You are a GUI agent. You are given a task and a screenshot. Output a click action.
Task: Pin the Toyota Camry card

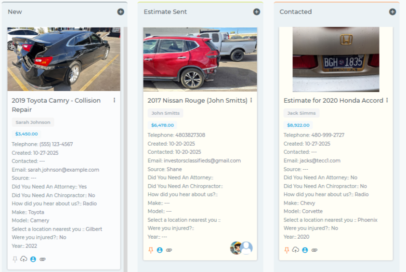[x=15, y=259]
